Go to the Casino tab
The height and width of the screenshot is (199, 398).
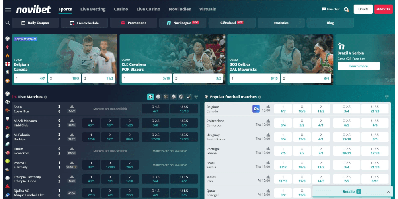coord(121,9)
